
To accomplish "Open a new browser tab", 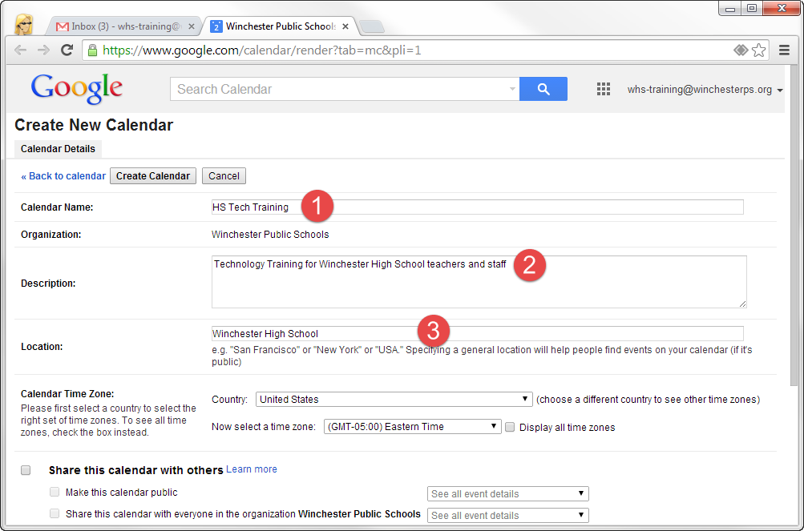I will point(372,26).
